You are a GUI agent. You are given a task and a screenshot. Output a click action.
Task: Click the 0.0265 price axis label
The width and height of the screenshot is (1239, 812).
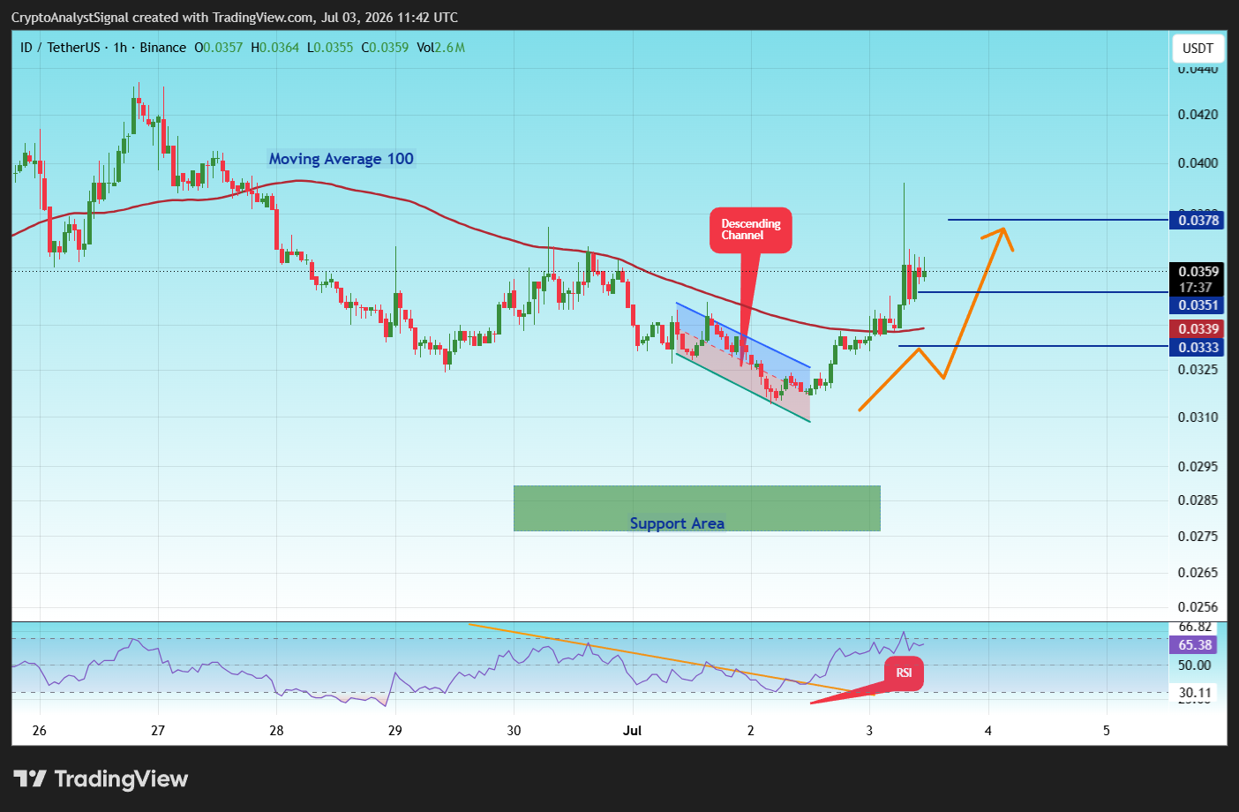click(1198, 573)
